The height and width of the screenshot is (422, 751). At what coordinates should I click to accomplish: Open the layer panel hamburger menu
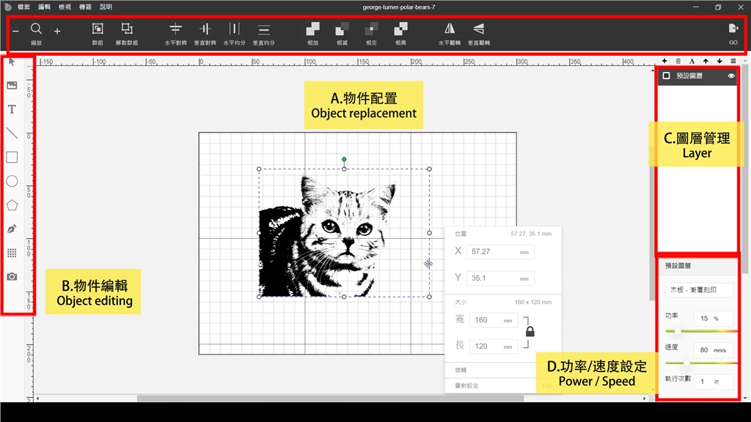pos(733,61)
